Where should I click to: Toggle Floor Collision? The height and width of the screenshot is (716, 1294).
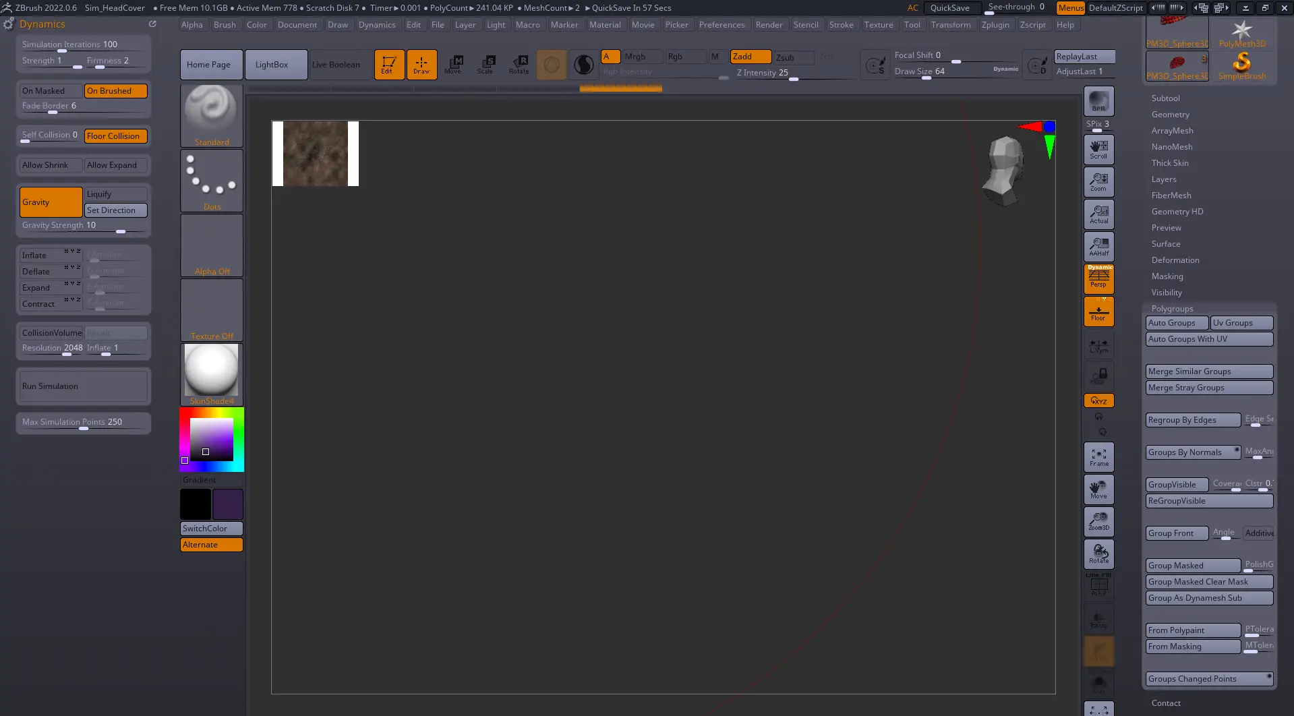(116, 136)
